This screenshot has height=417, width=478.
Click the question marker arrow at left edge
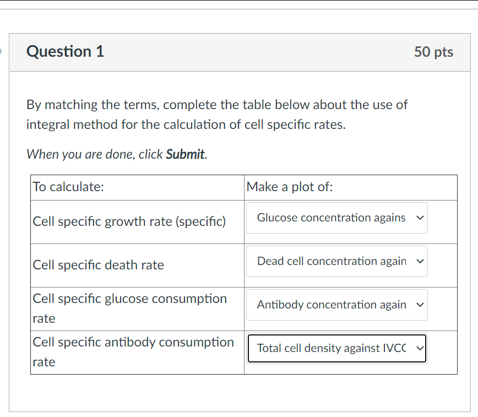tap(2, 52)
